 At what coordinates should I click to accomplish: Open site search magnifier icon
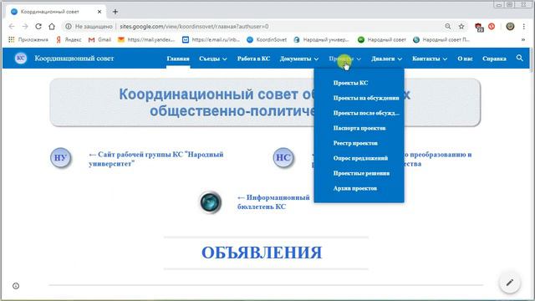point(519,58)
